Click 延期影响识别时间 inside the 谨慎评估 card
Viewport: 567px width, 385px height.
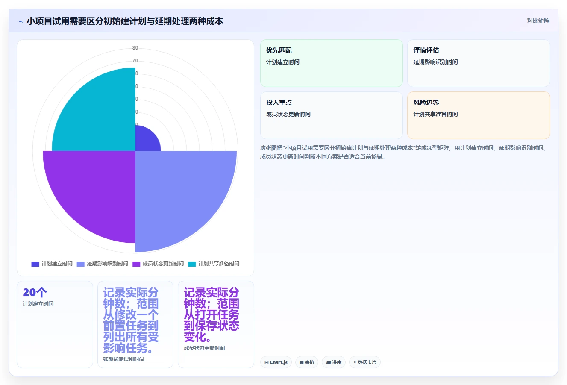tap(435, 62)
